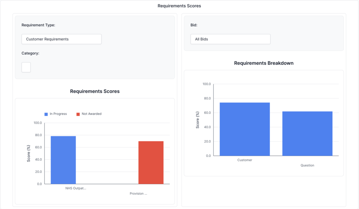Toggle the Not Awarded legend label
Viewport: 359px width, 209px height.
[92, 114]
